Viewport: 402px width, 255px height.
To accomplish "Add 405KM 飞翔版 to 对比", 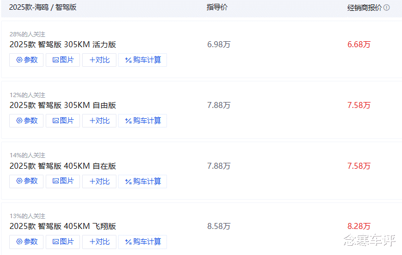I will (99, 241).
